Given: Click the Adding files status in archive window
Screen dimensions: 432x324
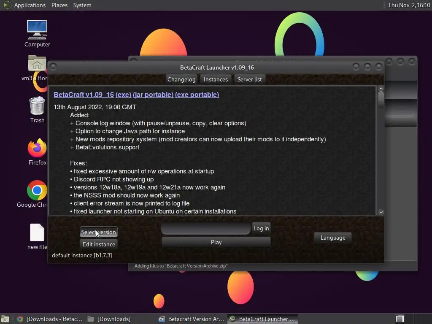Looking at the screenshot, I should [181, 266].
